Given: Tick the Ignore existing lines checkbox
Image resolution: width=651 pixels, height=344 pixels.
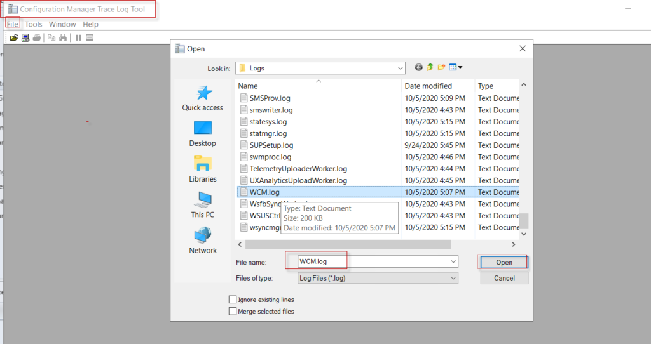Looking at the screenshot, I should pos(233,299).
